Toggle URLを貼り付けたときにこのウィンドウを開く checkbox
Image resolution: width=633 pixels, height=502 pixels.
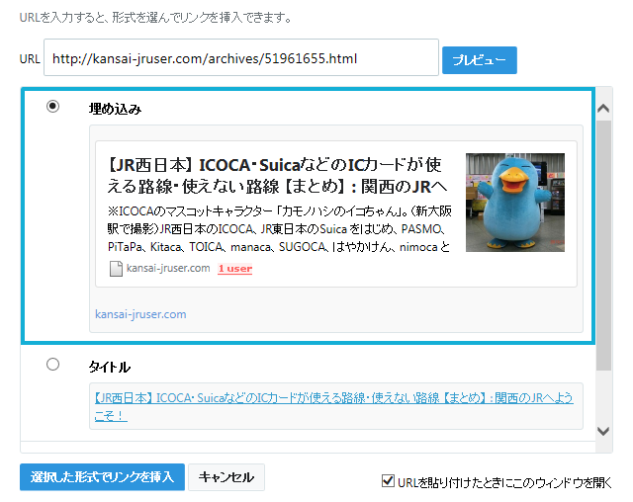click(388, 480)
